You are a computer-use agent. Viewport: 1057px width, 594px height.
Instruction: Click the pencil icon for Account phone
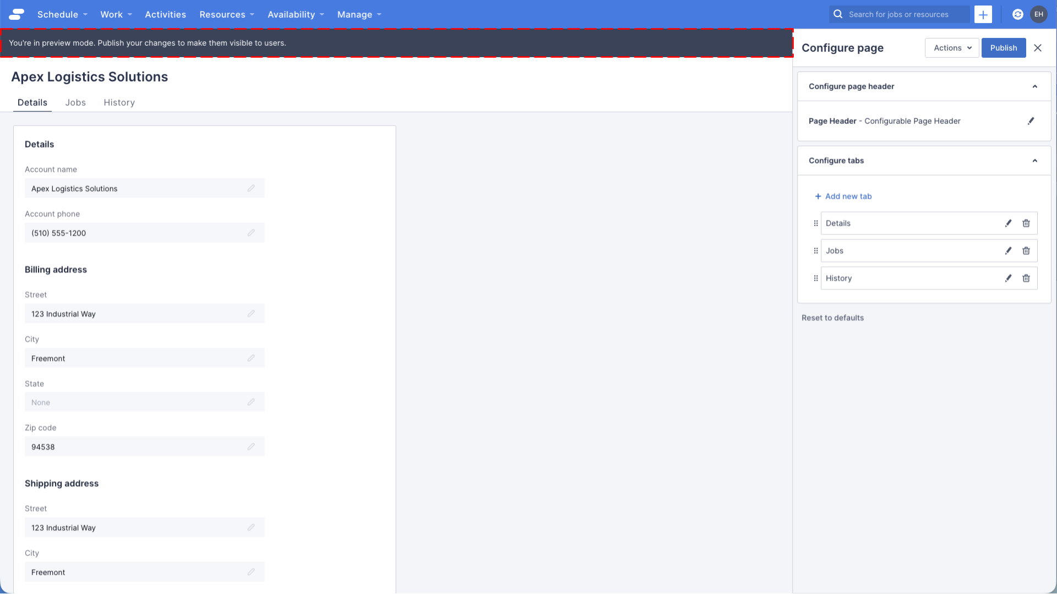252,233
